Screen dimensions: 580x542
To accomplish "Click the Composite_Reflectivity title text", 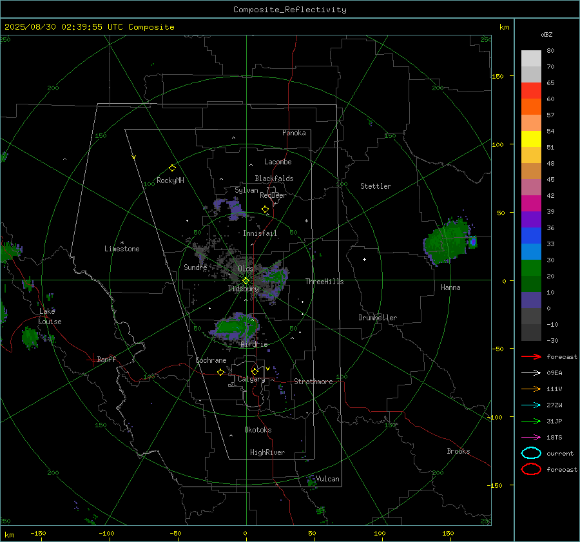I will 290,10.
